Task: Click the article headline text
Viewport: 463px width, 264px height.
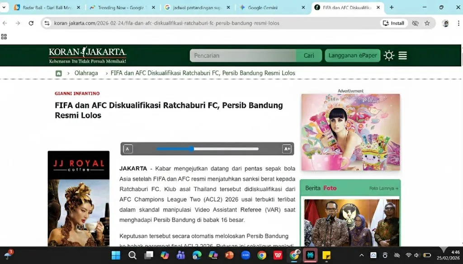Action: pos(169,110)
